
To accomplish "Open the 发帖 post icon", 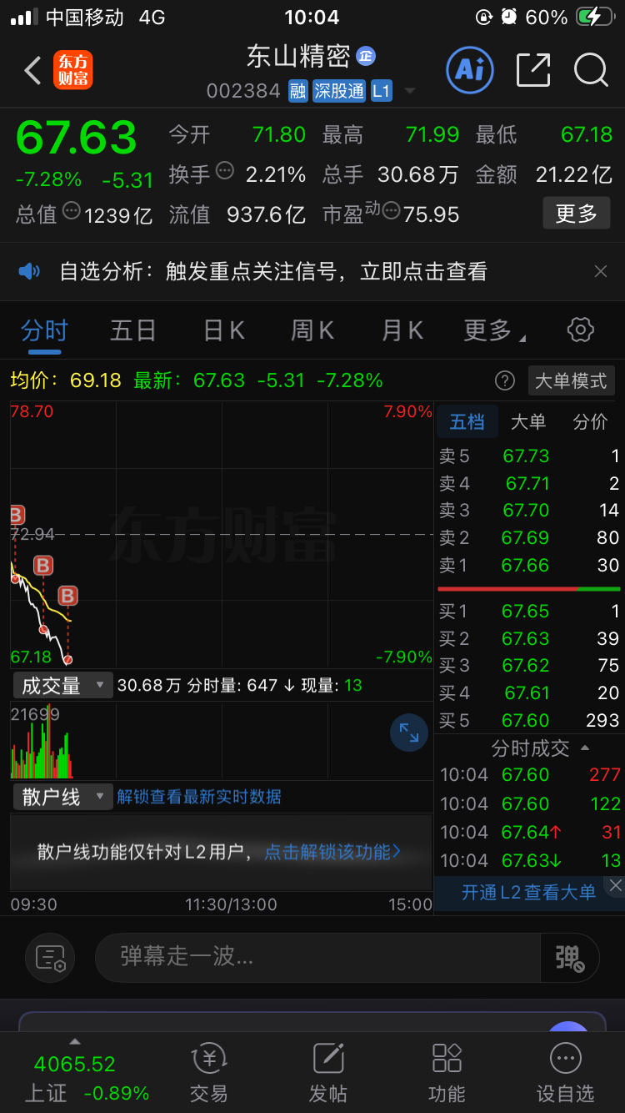I will pos(328,1072).
